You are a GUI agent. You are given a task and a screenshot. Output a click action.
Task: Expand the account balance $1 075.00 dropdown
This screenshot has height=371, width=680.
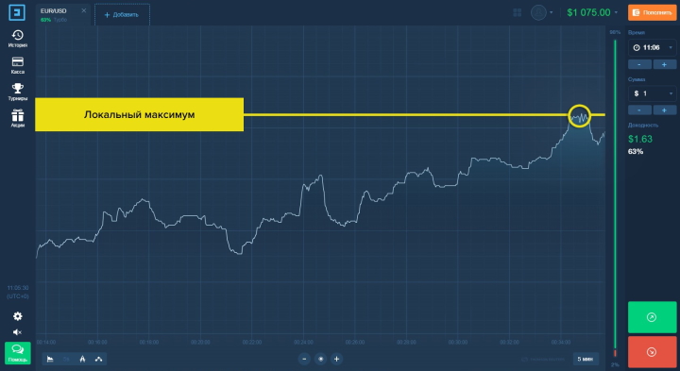pos(592,12)
